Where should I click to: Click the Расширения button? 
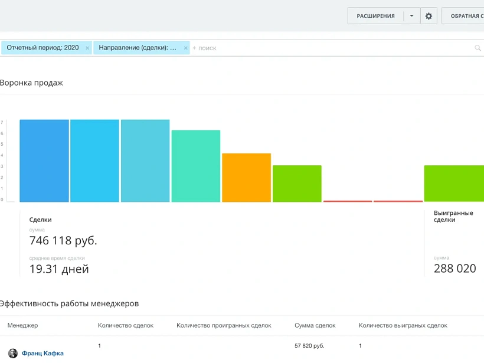click(x=375, y=16)
